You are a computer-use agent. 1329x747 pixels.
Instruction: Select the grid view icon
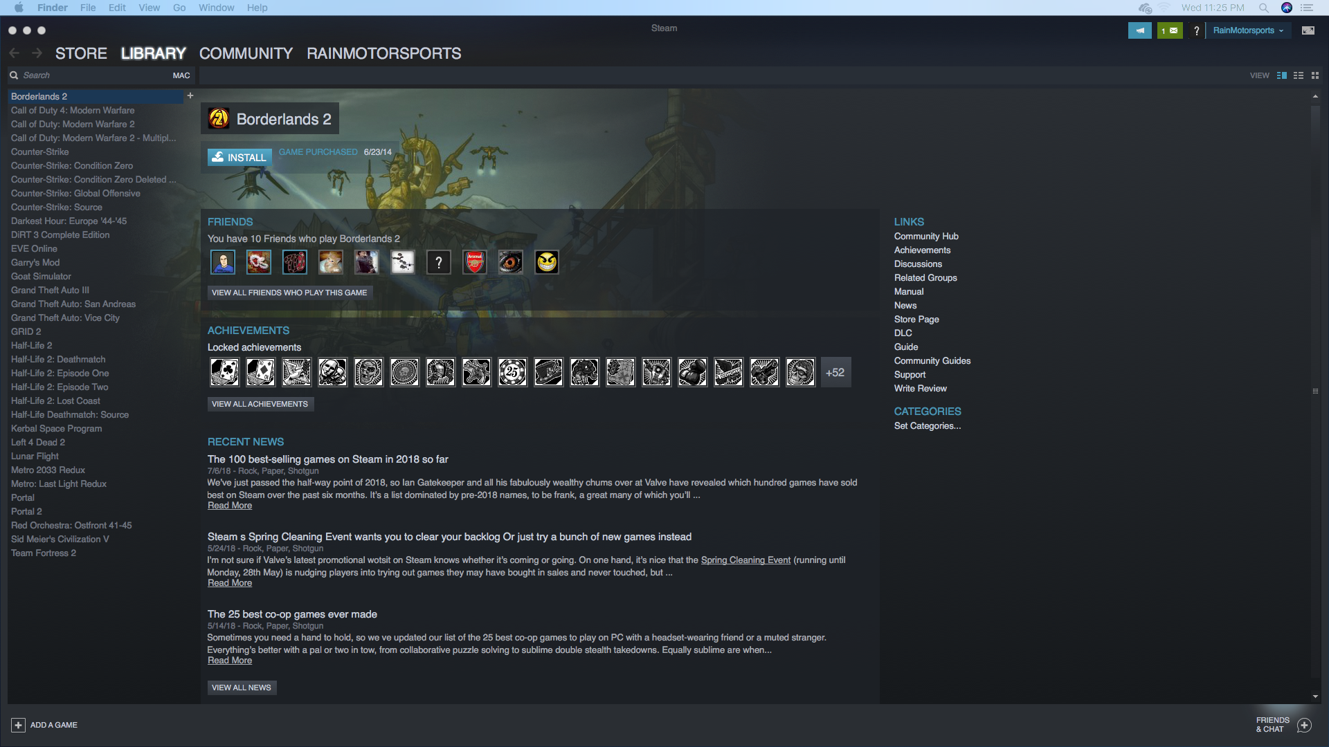tap(1315, 75)
